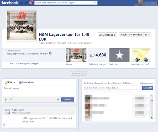Click the add location pin icon
158x132 pixels.
coord(11,100)
